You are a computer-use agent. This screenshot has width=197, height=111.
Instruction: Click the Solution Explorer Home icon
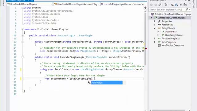coord(160,5)
